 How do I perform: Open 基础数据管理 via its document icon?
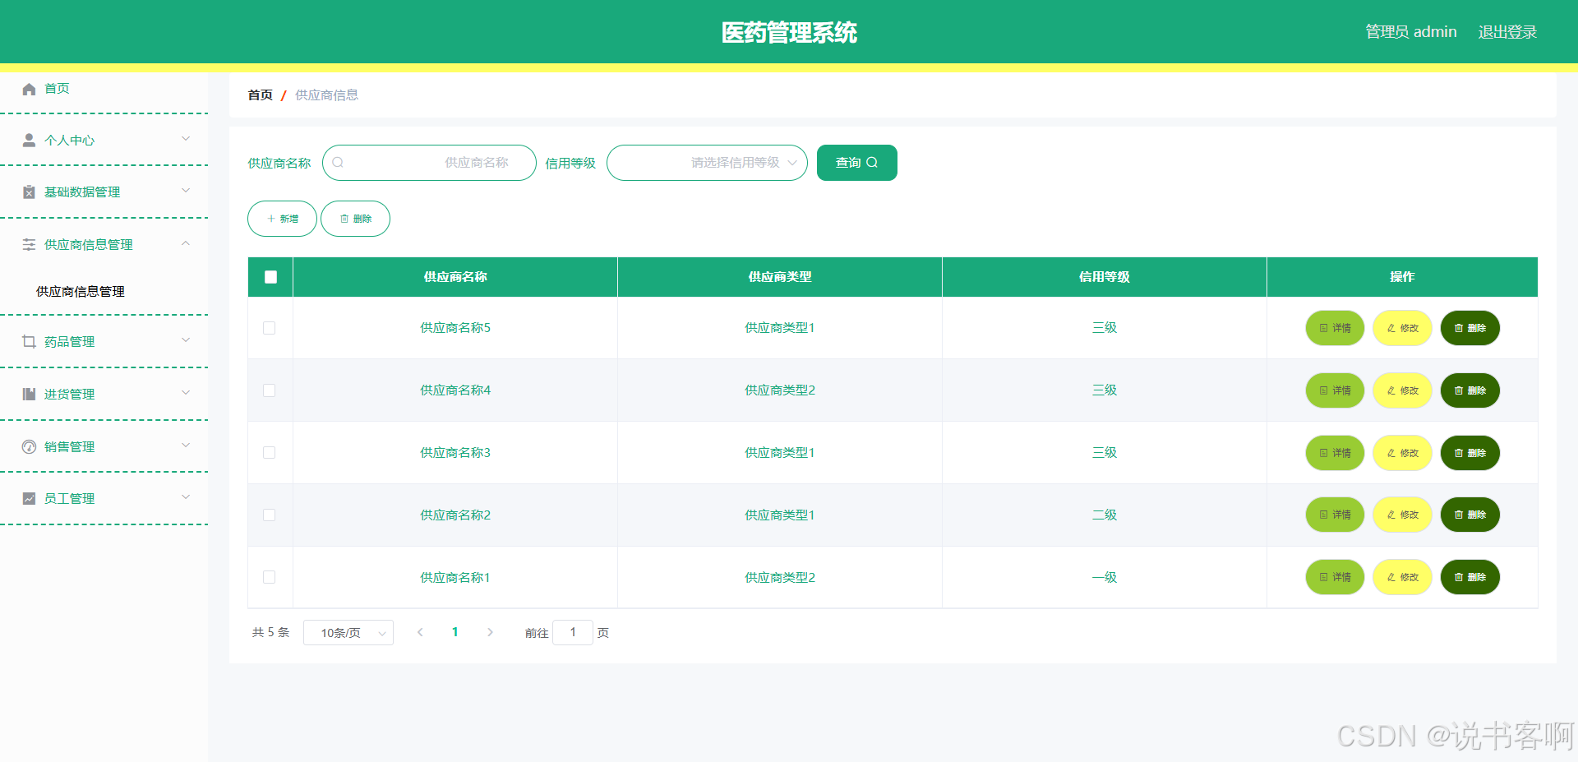pos(28,192)
